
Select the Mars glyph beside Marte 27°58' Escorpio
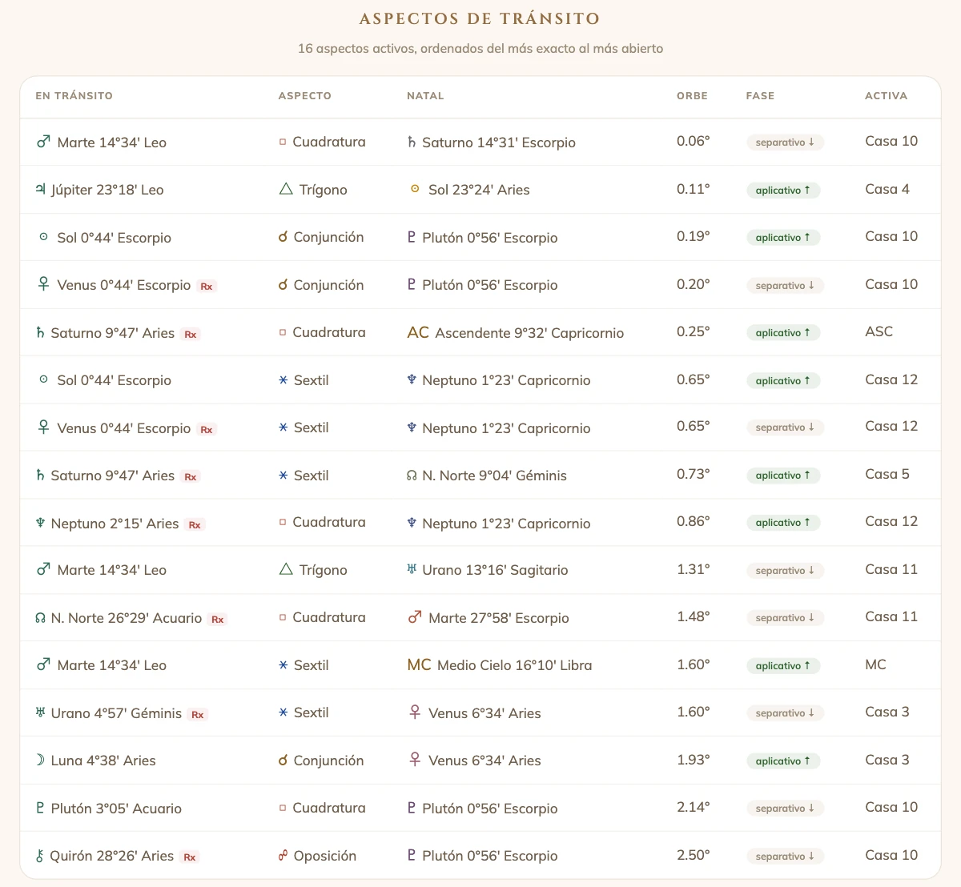coord(415,617)
